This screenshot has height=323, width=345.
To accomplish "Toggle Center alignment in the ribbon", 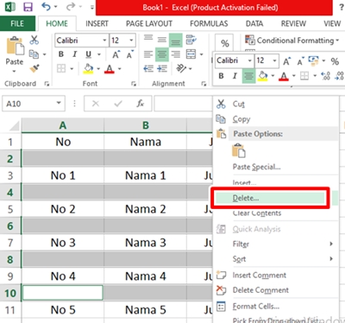I will (162, 54).
